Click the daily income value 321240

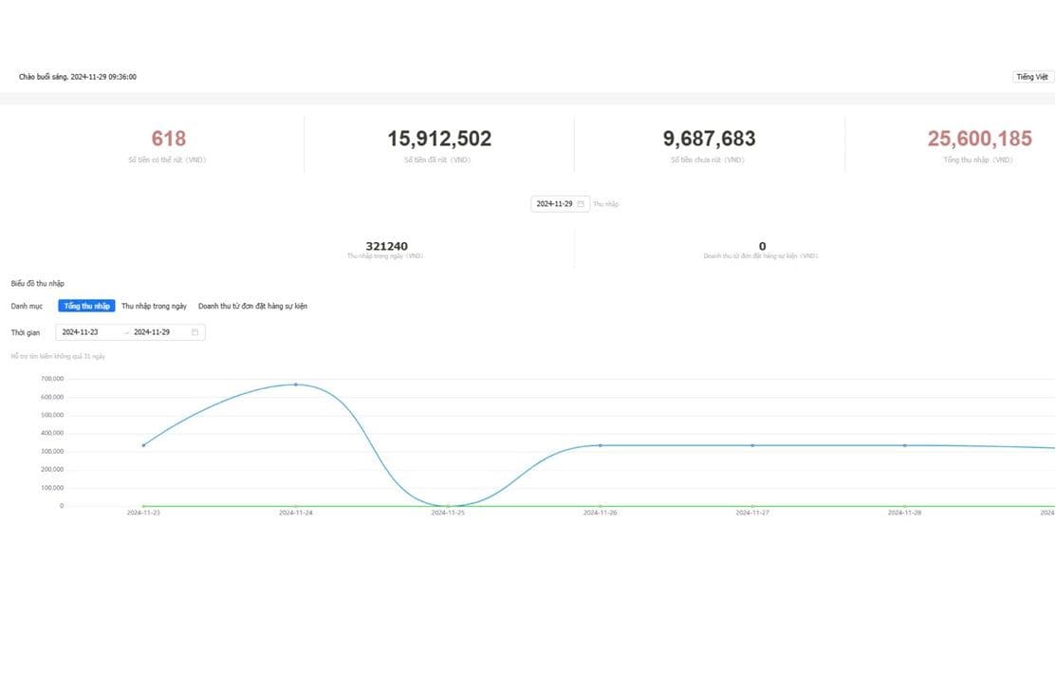pos(386,246)
